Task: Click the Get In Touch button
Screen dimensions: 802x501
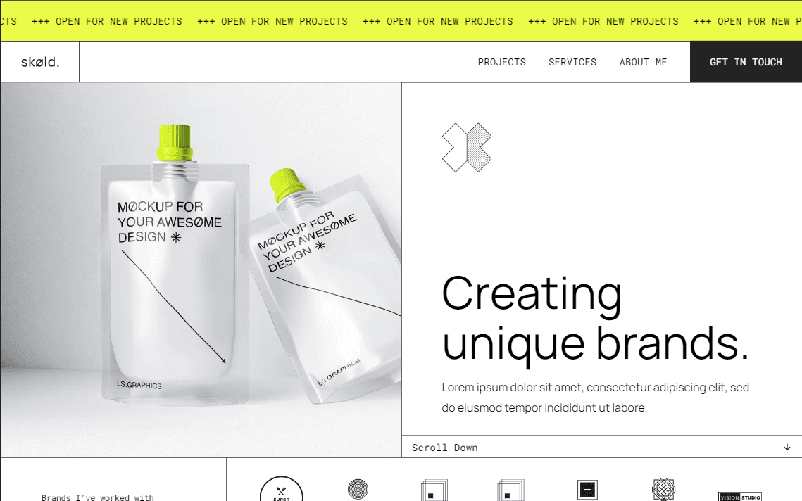Action: tap(746, 62)
